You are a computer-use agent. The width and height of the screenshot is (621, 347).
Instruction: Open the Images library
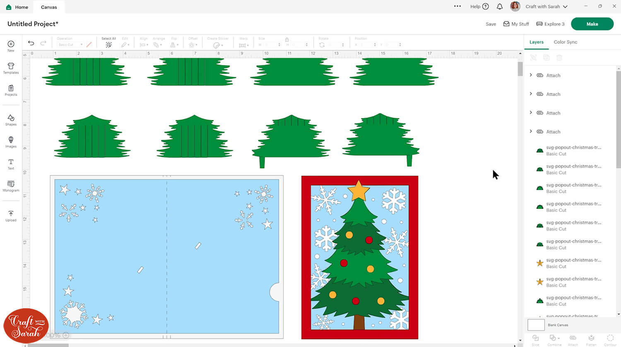tap(11, 142)
